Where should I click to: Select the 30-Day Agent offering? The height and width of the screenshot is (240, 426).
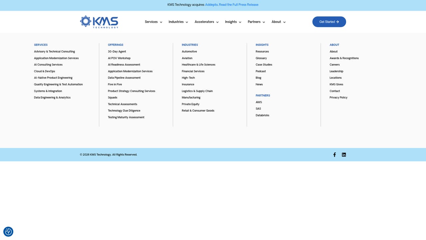click(x=117, y=52)
